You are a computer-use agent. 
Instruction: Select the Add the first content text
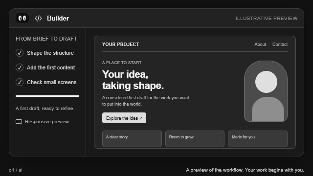[x=51, y=67]
